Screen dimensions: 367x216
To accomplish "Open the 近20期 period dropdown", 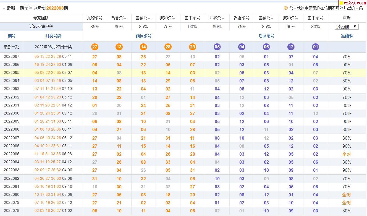I will pos(347,27).
